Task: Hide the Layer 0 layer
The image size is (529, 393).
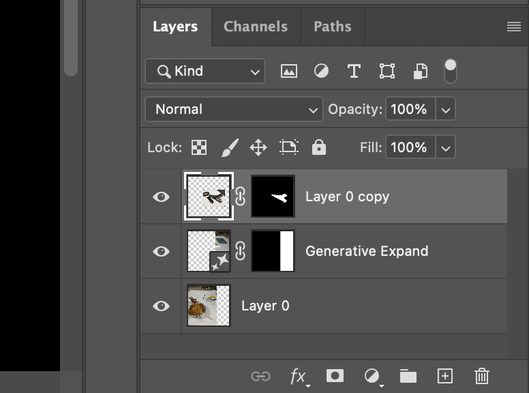Action: (x=162, y=306)
